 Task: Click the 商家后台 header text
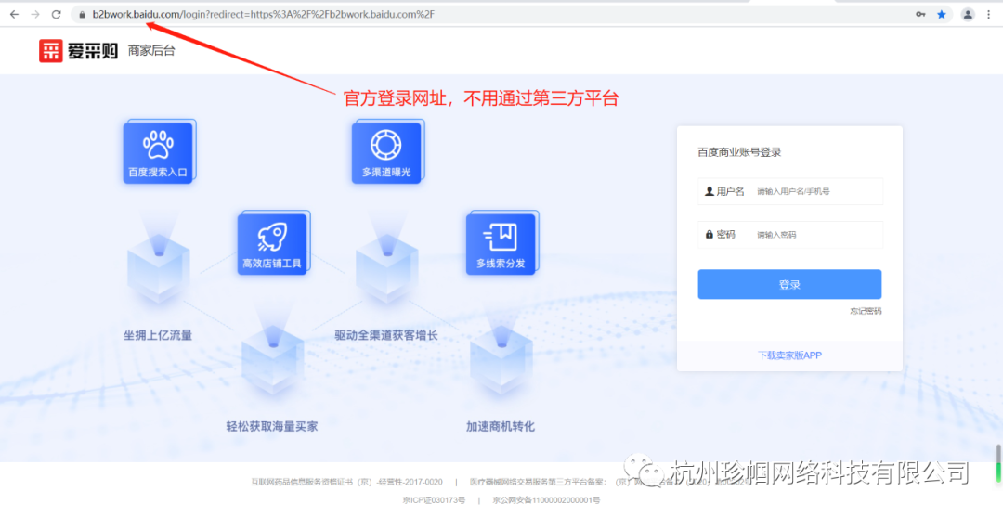pyautogui.click(x=151, y=51)
